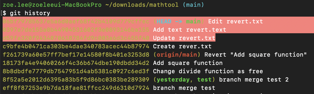Click commit message 'branch merge test 2'
Image resolution: width=314 pixels, height=94 pixels.
(x=254, y=79)
